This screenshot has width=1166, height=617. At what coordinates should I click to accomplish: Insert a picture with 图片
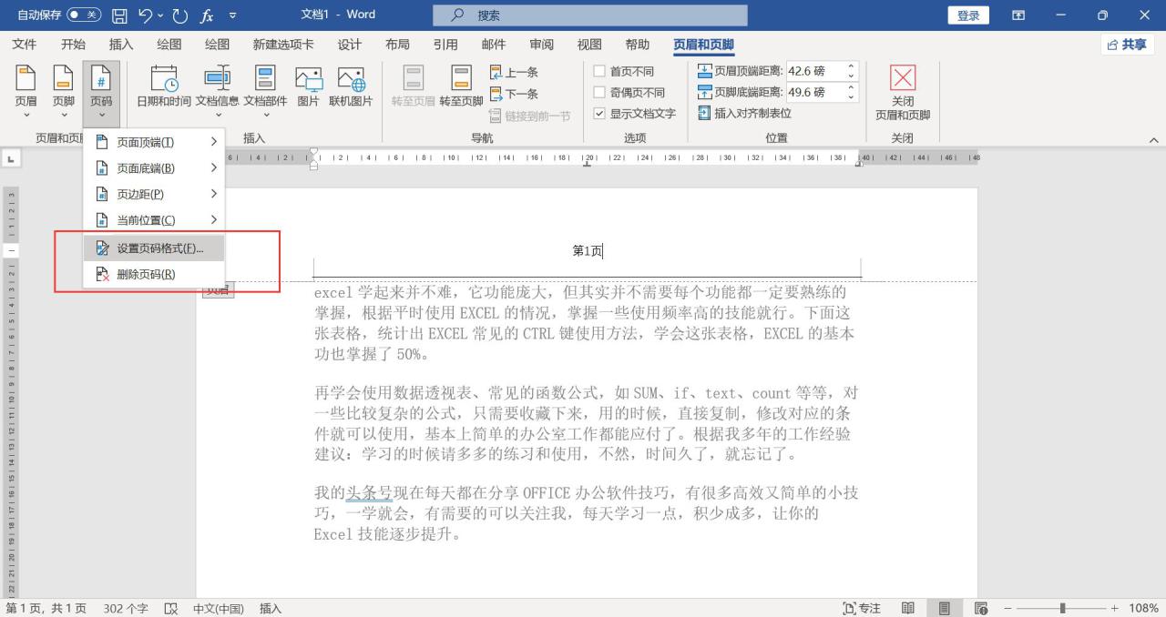point(309,87)
